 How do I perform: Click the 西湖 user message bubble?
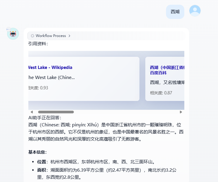[x=175, y=12]
